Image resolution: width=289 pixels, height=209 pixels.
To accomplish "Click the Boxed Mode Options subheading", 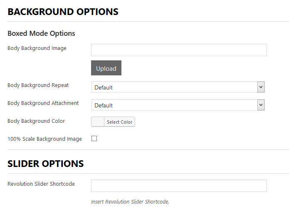I will (x=41, y=33).
